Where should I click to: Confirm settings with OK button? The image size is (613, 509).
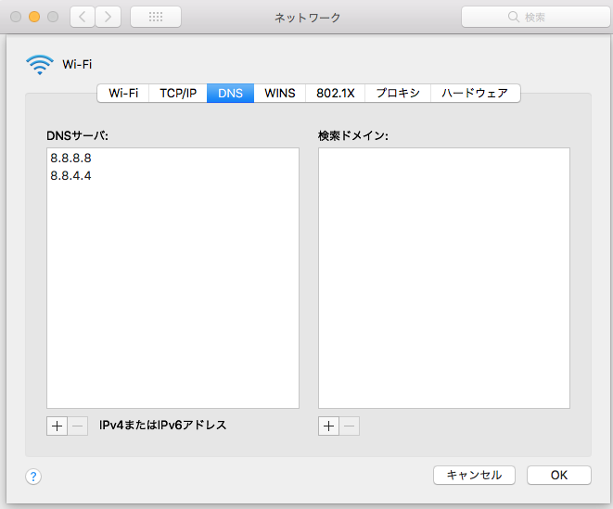558,475
